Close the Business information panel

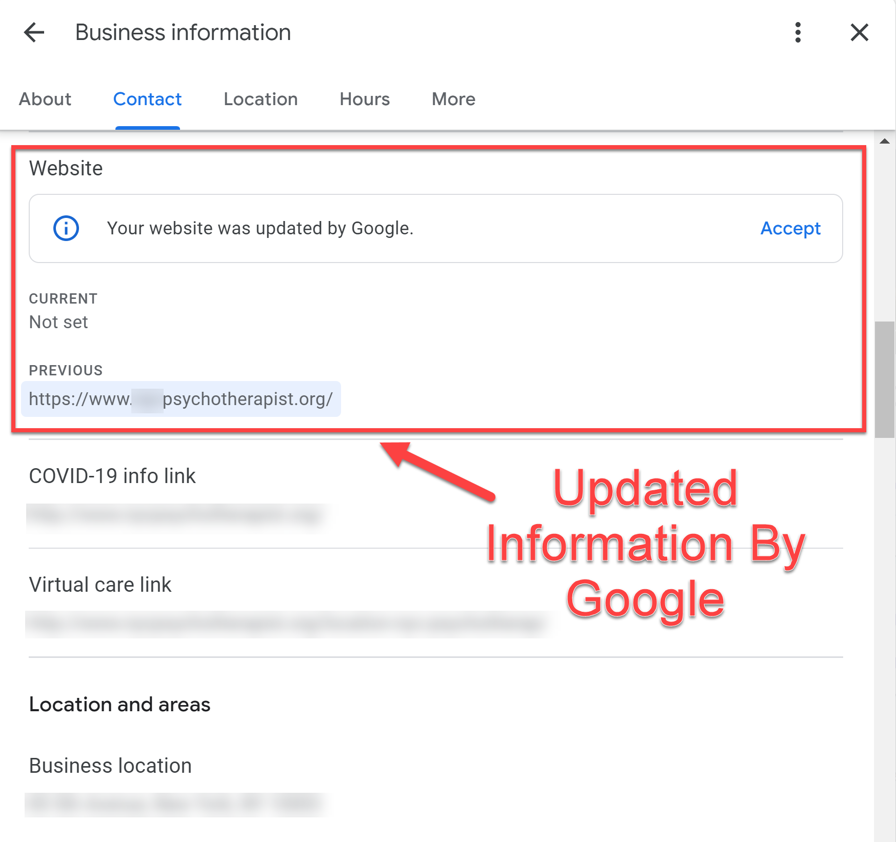(x=859, y=32)
